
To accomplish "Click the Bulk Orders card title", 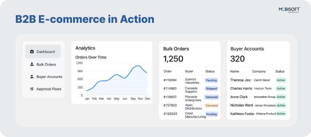I will pos(176,49).
